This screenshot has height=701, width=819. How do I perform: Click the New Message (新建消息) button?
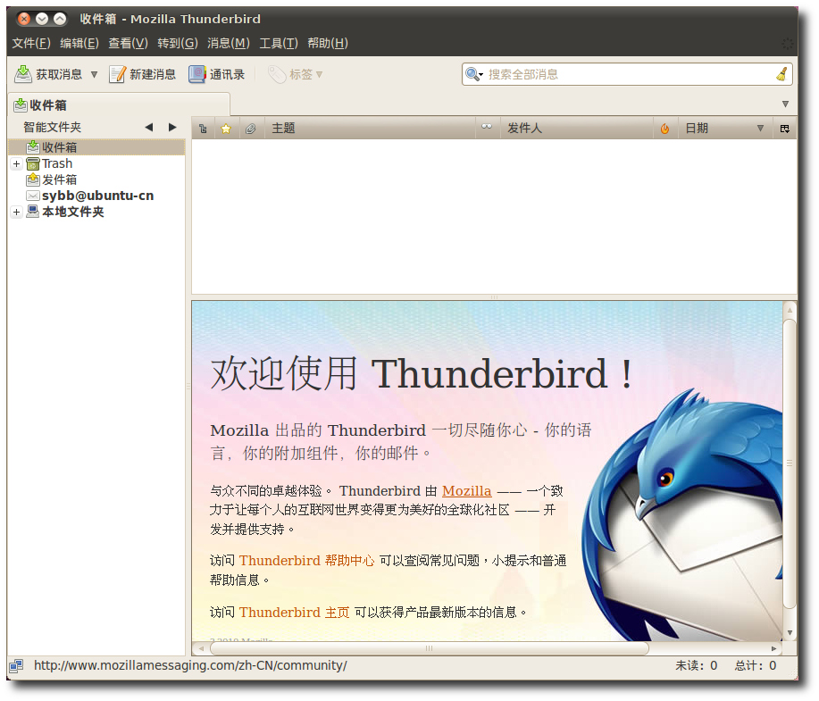(142, 74)
